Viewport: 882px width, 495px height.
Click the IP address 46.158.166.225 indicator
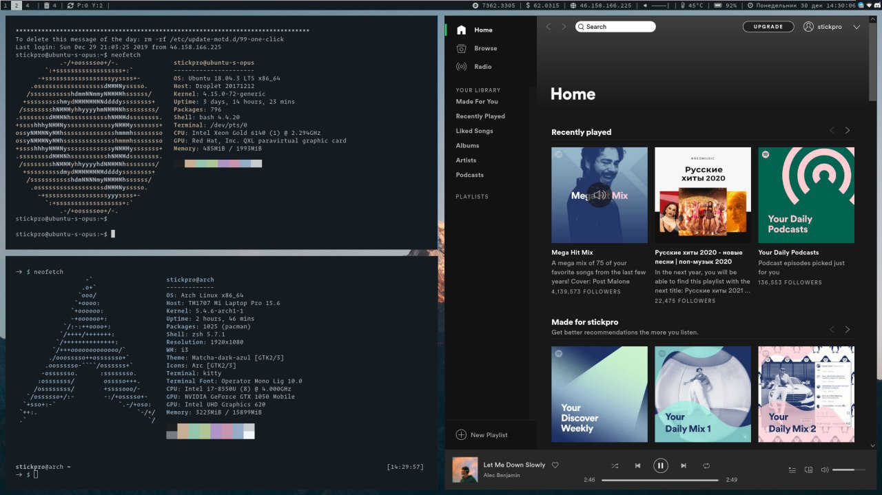point(601,6)
